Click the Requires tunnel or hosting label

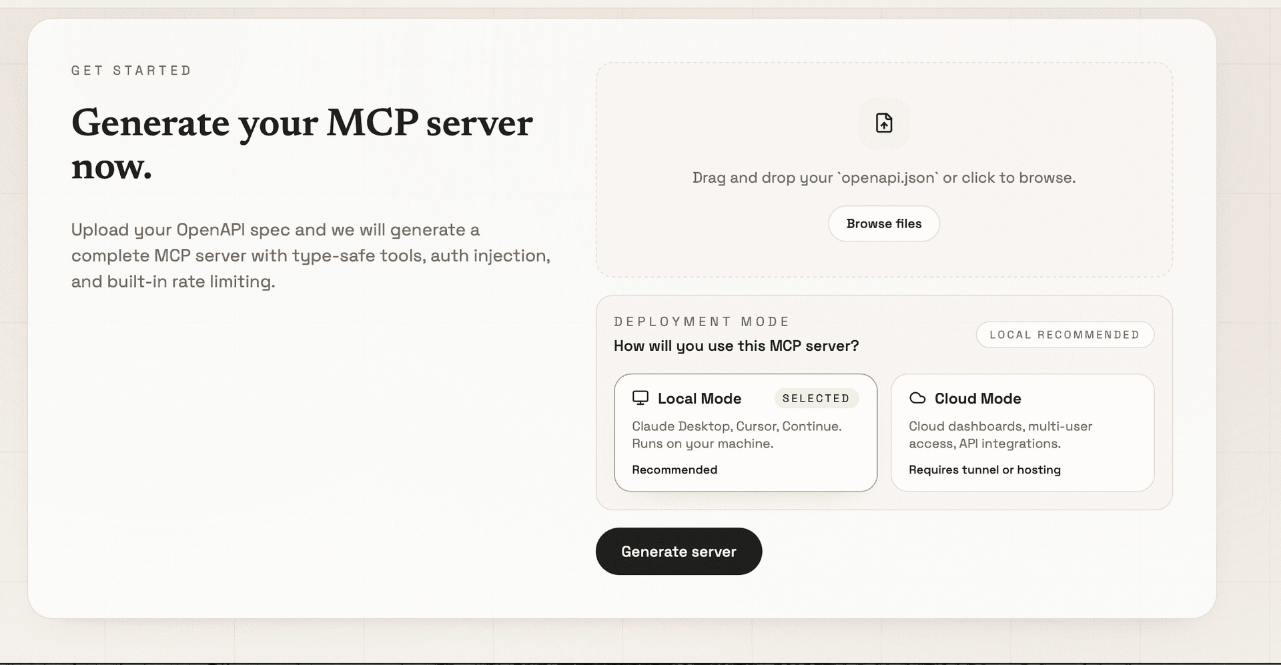tap(984, 470)
